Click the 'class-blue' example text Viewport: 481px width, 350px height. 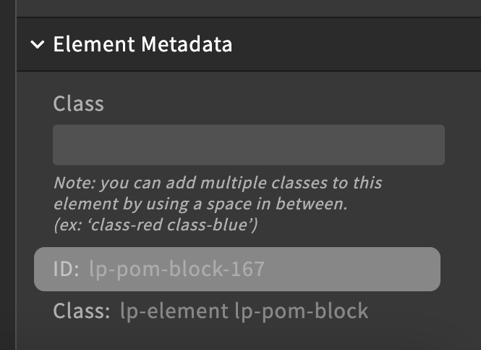pos(208,225)
